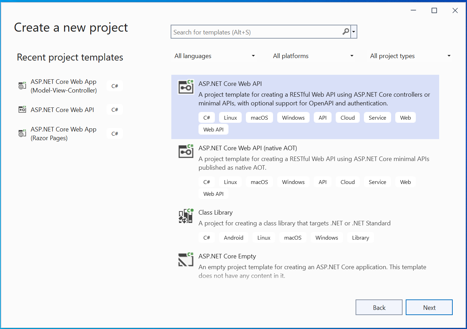Click the Android tag under Class Library
This screenshot has width=467, height=329.
coord(234,238)
